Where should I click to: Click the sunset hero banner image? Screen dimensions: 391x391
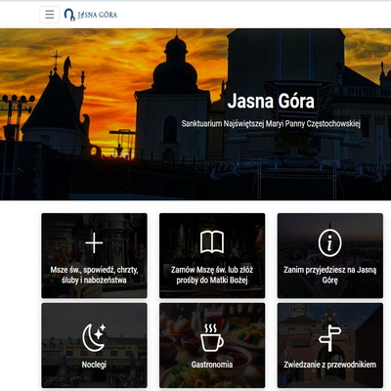pos(195,114)
